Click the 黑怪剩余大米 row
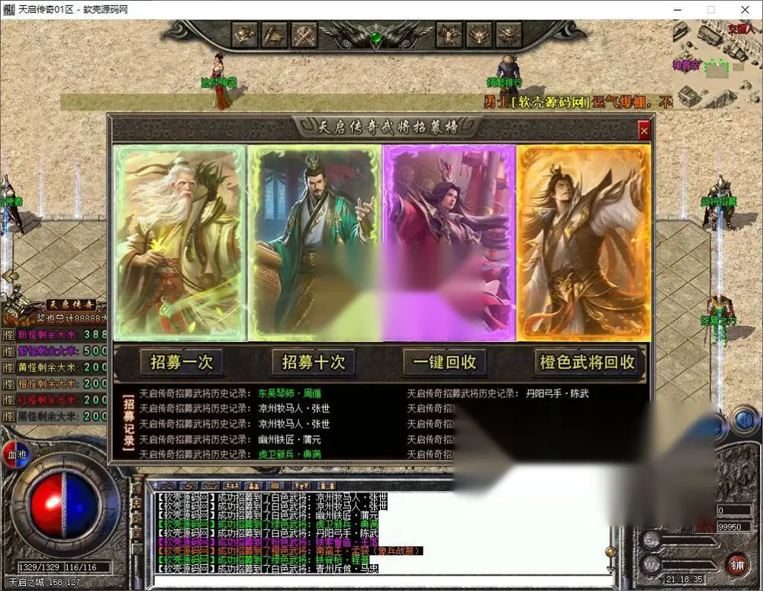This screenshot has width=763, height=591. click(x=54, y=416)
